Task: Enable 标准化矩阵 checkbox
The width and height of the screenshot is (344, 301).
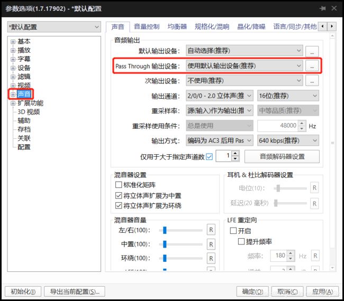Action: coord(119,185)
